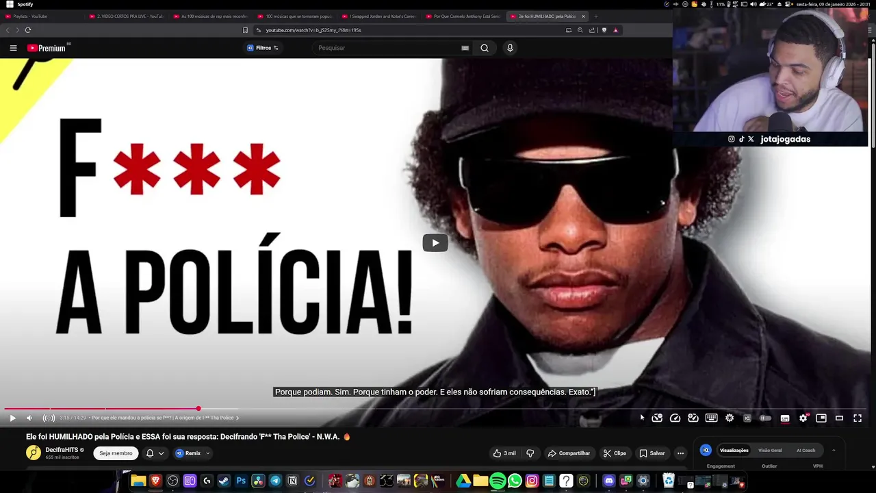The height and width of the screenshot is (493, 876).
Task: Toggle subtitles with the captions button
Action: click(x=785, y=418)
